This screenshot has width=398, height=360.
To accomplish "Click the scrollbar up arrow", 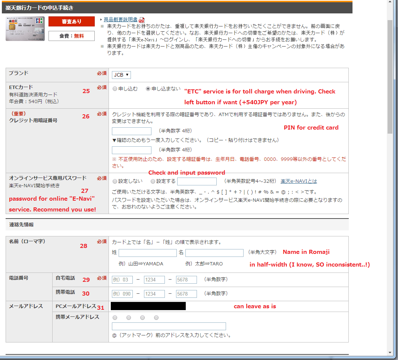I will point(390,2).
